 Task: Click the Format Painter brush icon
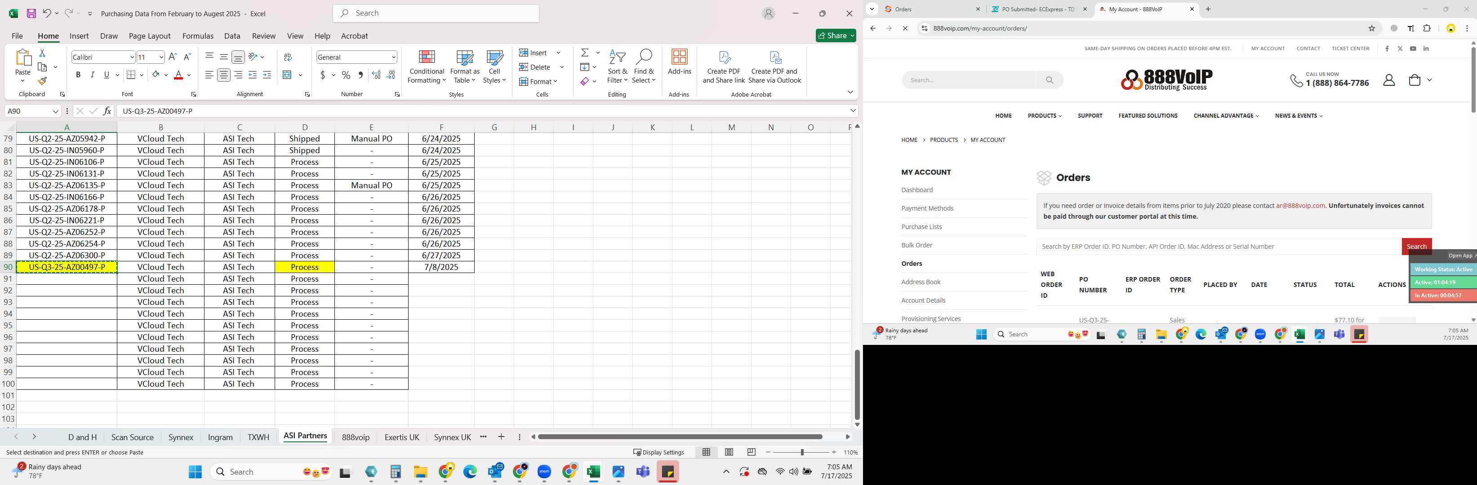pyautogui.click(x=42, y=81)
